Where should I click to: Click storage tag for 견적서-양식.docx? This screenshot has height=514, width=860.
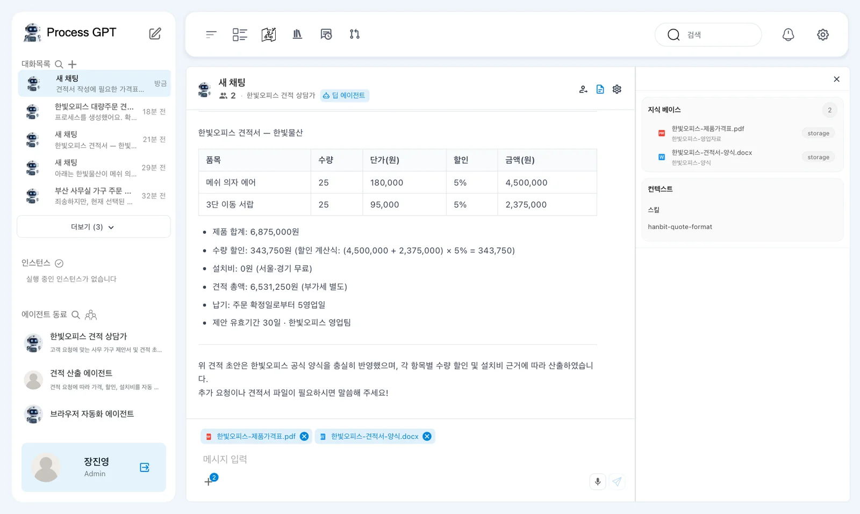(x=818, y=158)
